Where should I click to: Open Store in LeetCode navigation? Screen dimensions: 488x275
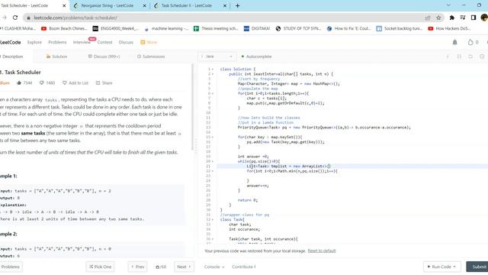[149, 42]
